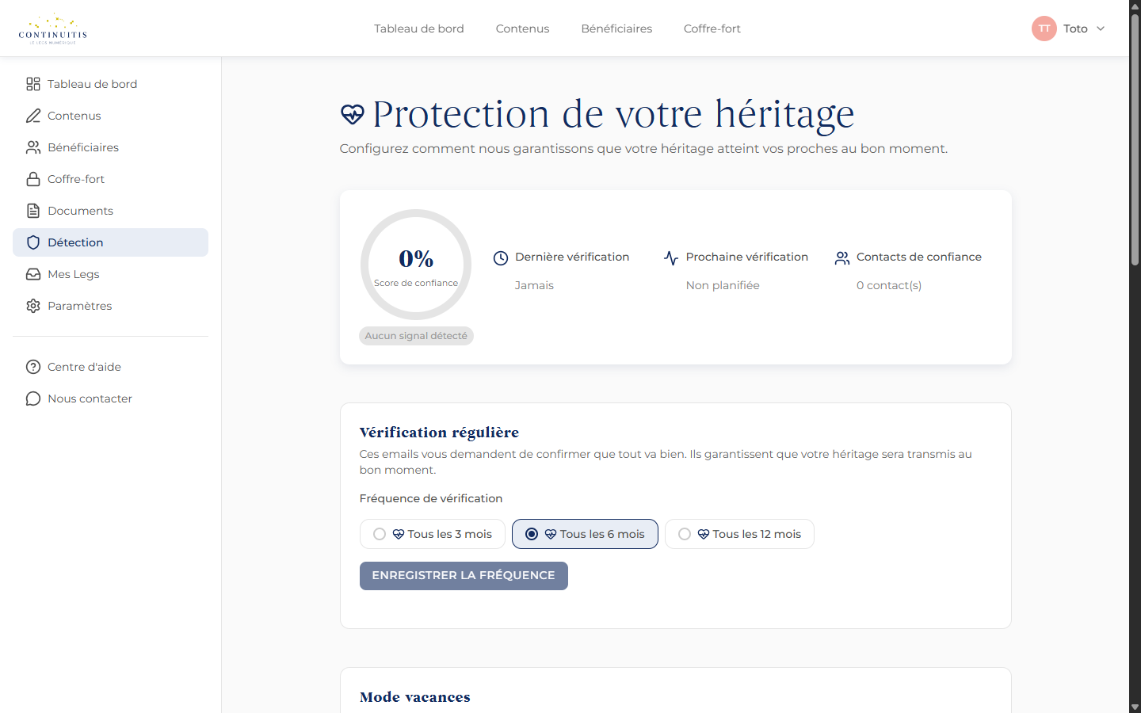Open the Bénéficiaires page from top navigation
Viewport: 1141px width, 713px height.
[x=616, y=29]
